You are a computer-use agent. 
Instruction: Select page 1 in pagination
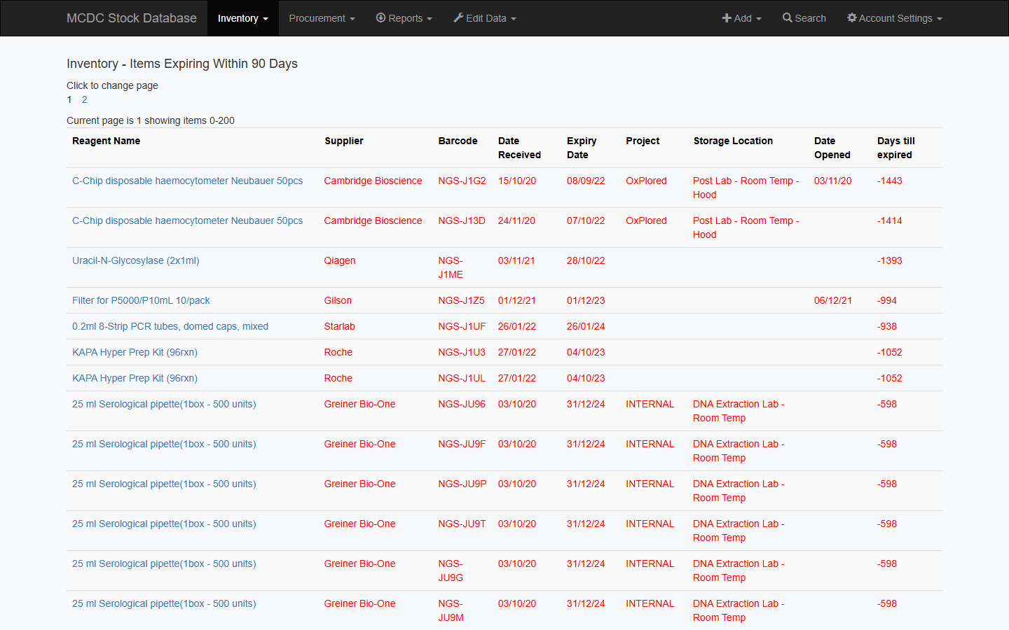coord(69,99)
